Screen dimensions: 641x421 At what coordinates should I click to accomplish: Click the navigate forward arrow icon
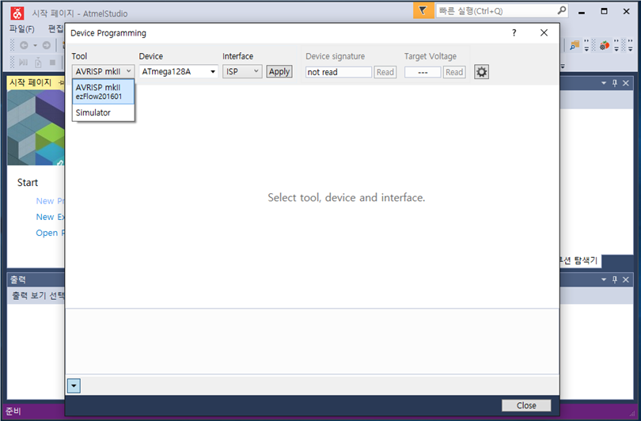[47, 45]
